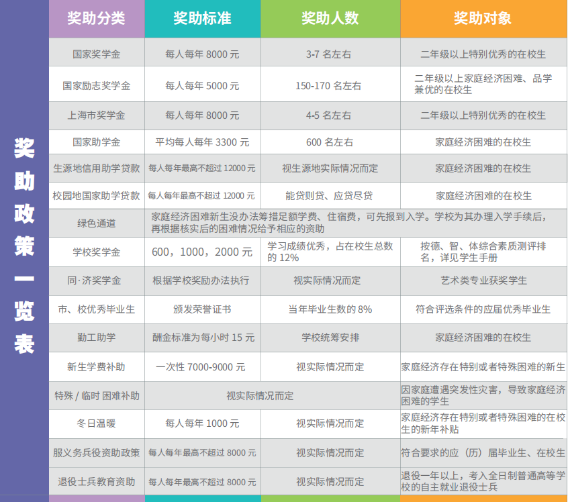Click 一次性 7000-9000 元 cell

203,367
